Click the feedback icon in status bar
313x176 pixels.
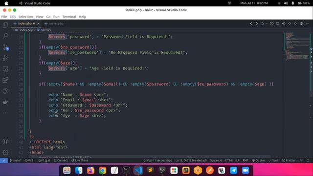(x=301, y=160)
